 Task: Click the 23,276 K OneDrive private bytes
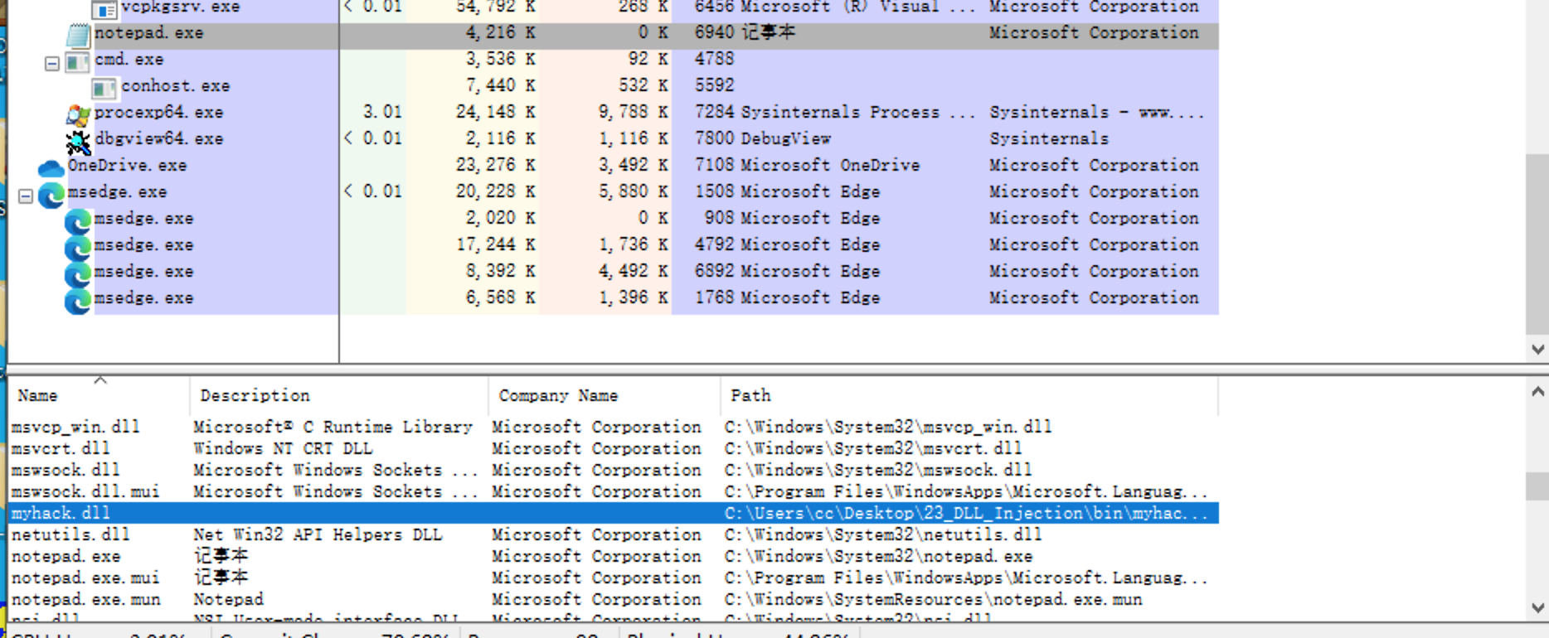coord(495,165)
